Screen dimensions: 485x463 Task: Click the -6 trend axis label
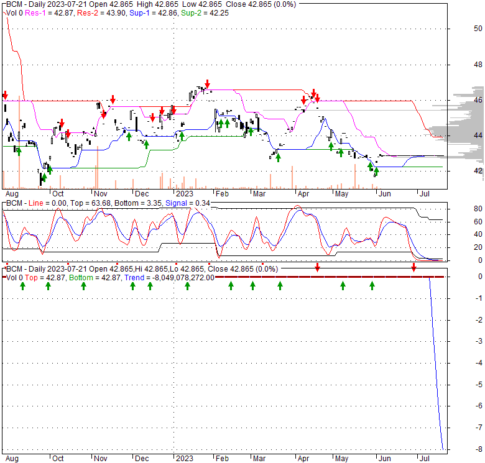pos(479,406)
